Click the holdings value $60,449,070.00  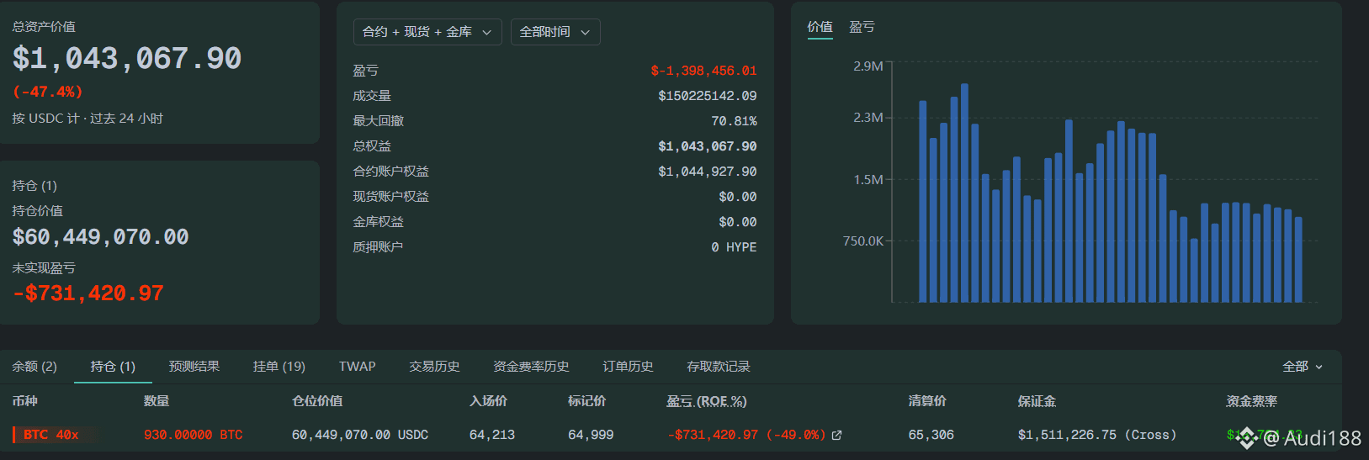tap(100, 237)
